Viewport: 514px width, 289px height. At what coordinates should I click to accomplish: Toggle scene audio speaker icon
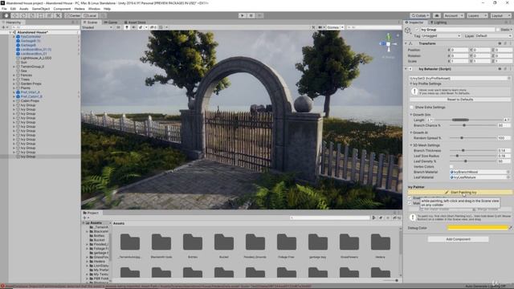point(133,27)
